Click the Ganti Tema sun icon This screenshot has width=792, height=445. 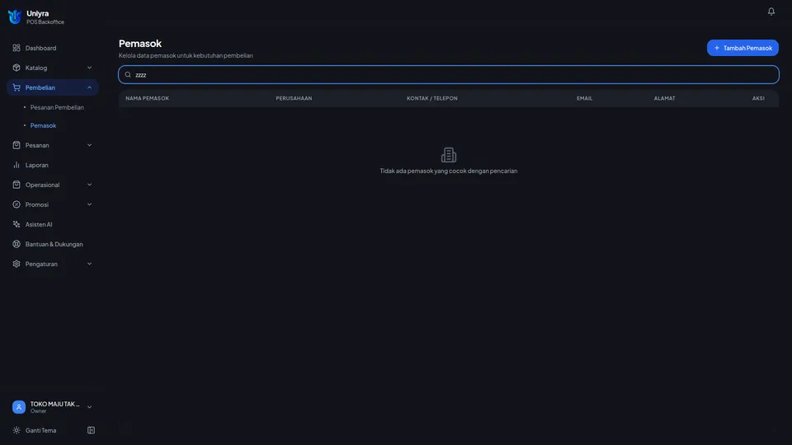16,430
